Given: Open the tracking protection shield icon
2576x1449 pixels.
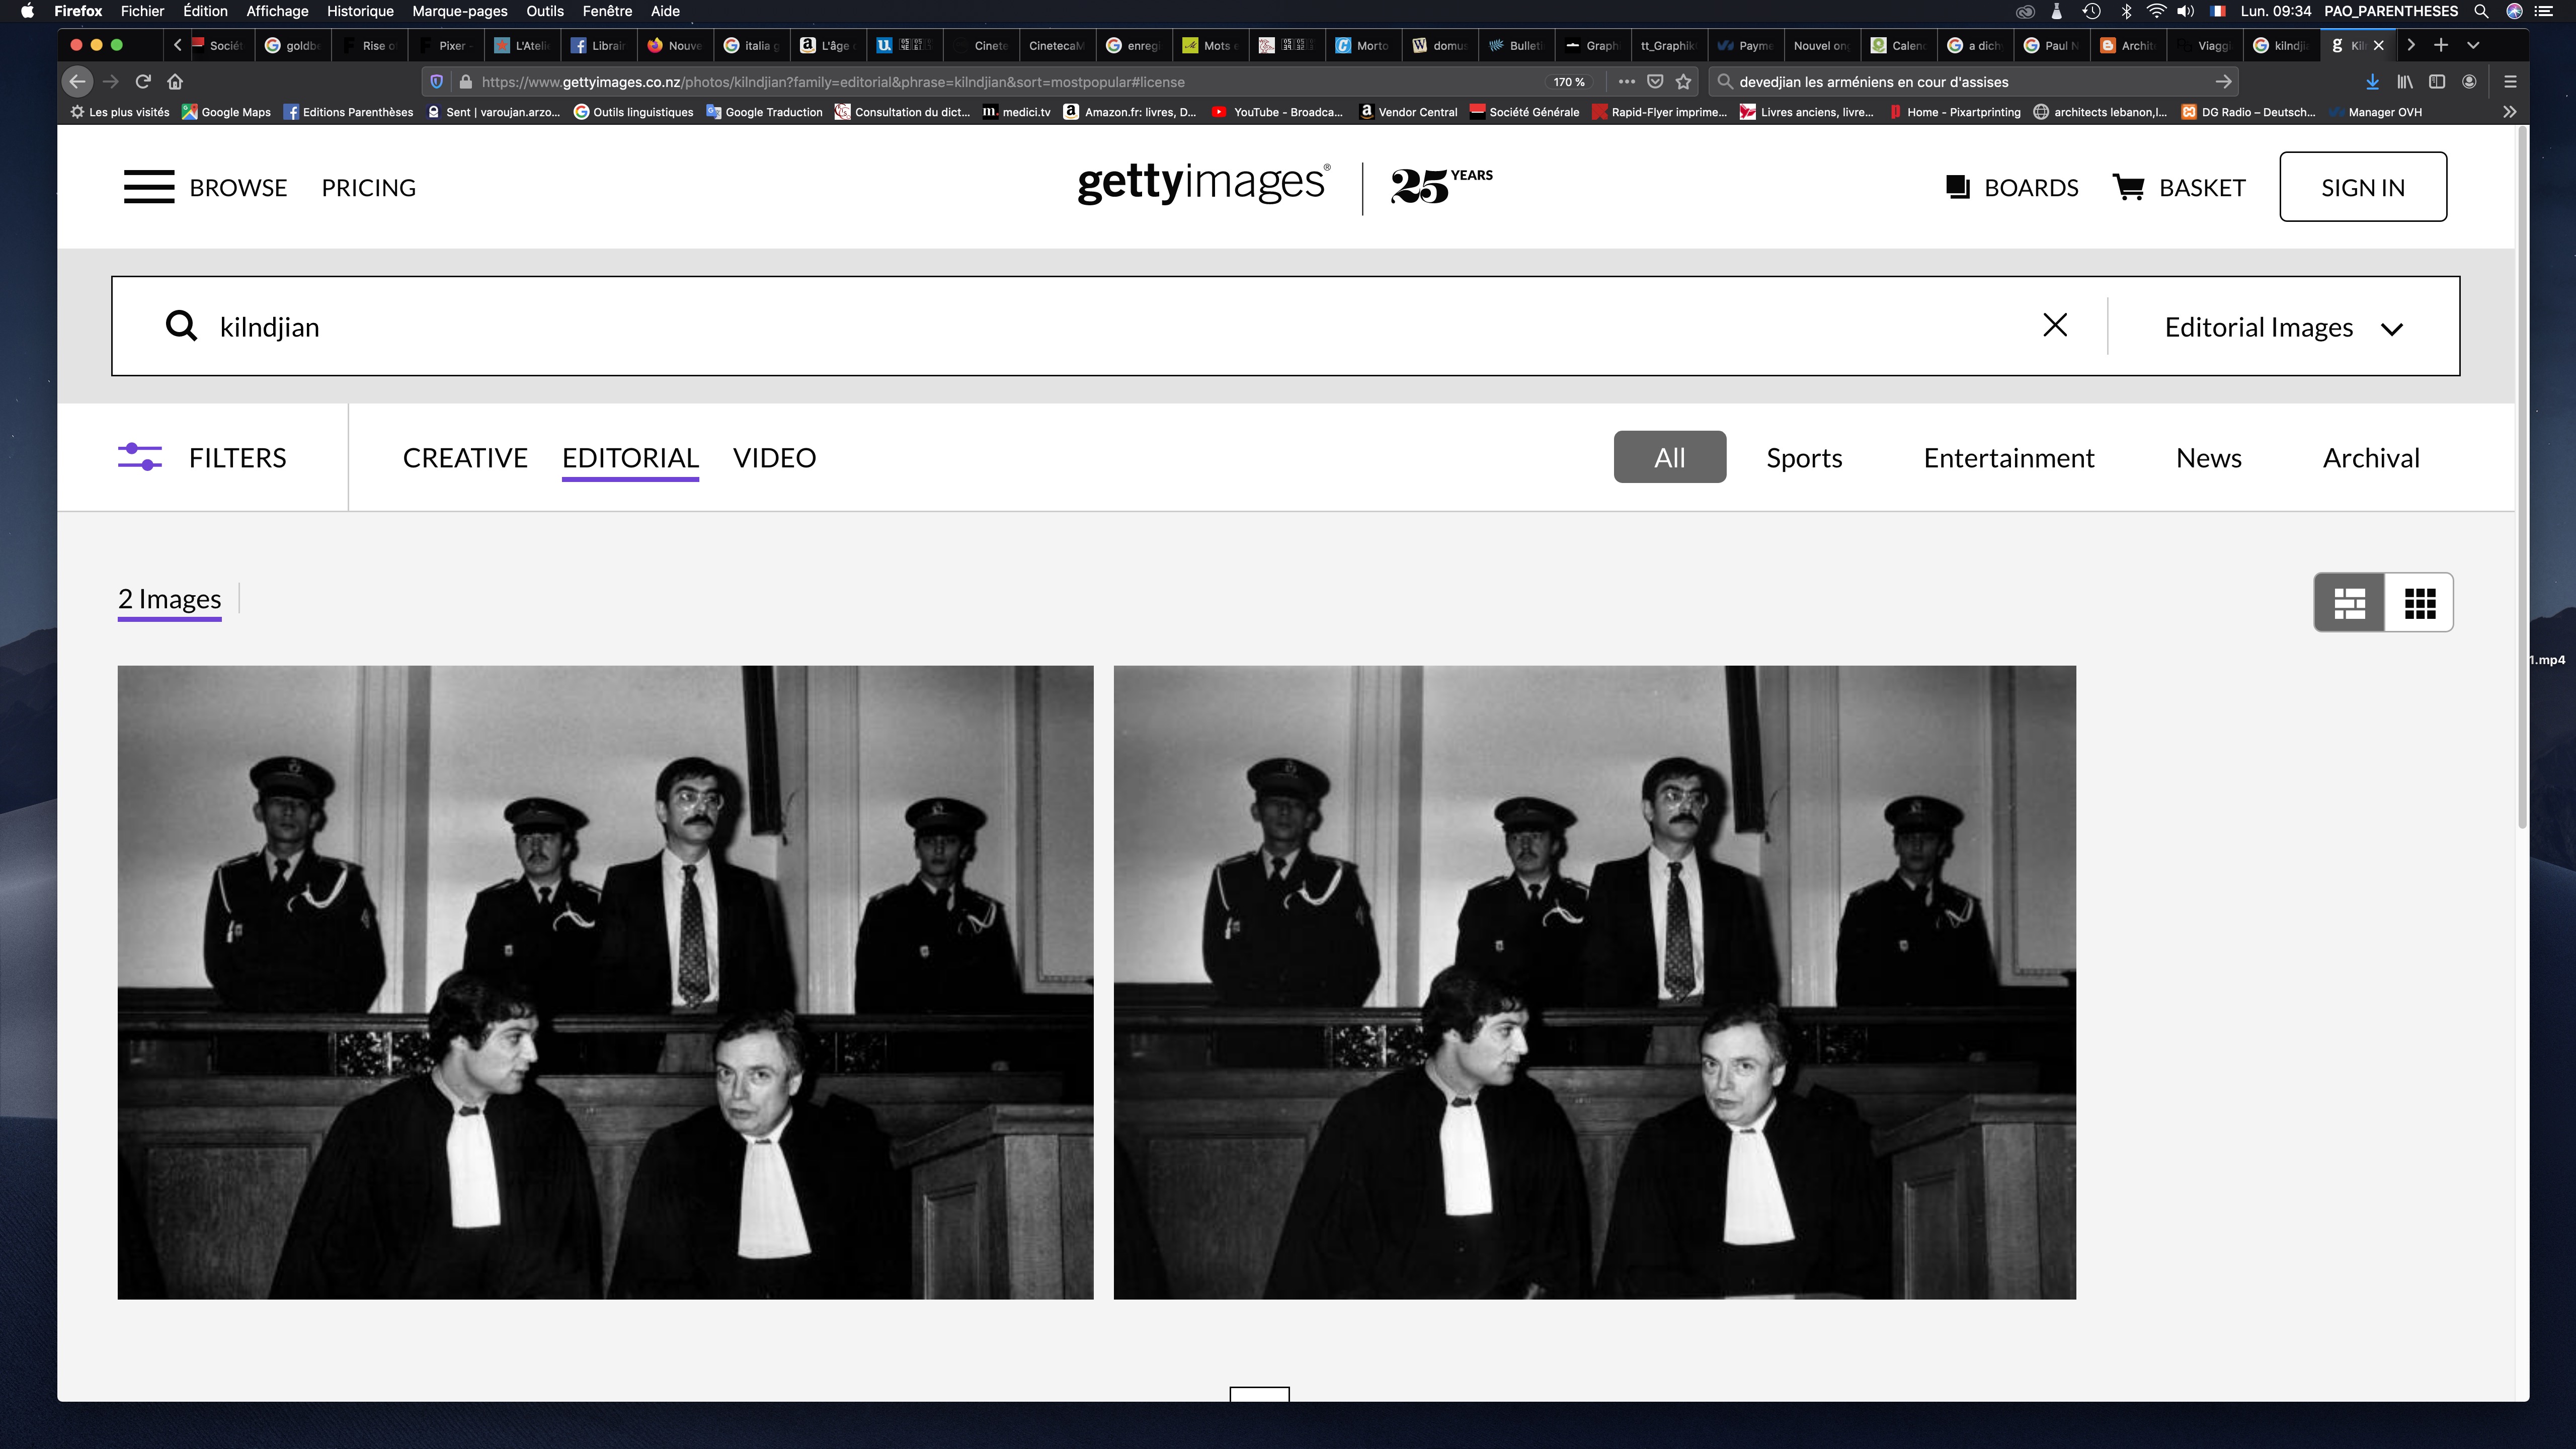Looking at the screenshot, I should click(x=437, y=82).
